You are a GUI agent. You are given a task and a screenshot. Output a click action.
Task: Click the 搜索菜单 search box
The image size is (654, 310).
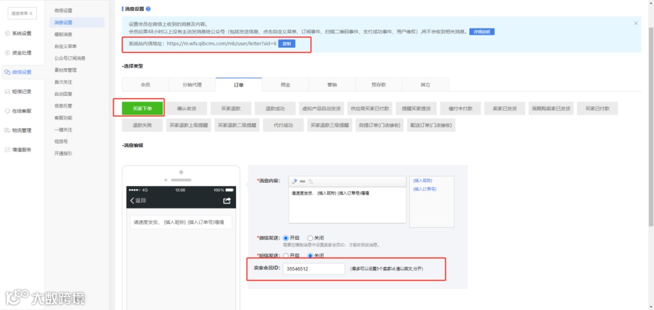(x=22, y=13)
